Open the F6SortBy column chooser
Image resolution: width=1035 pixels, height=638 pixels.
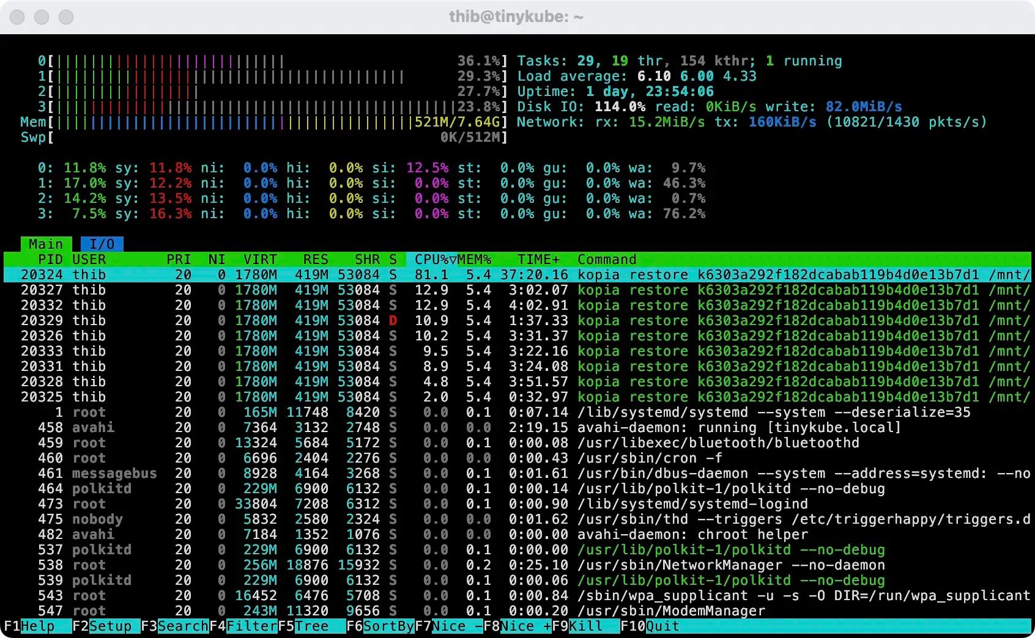click(379, 626)
